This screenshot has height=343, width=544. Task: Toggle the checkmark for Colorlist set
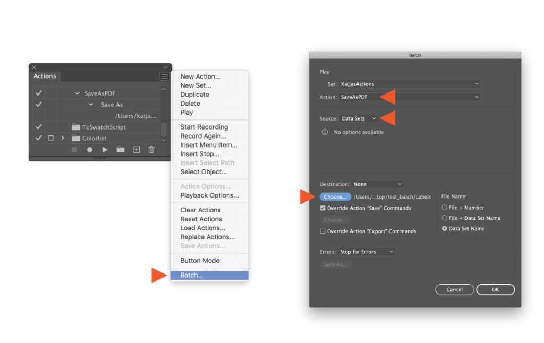39,138
